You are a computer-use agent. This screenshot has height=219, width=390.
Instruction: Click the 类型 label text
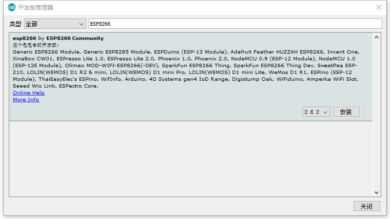pyautogui.click(x=15, y=24)
